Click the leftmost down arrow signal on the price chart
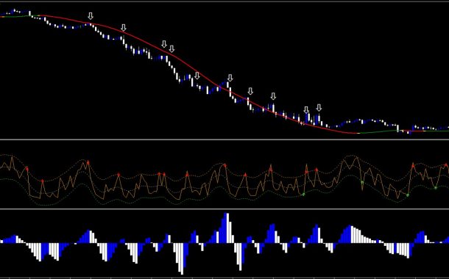The width and height of the screenshot is (449, 279). pyautogui.click(x=91, y=16)
